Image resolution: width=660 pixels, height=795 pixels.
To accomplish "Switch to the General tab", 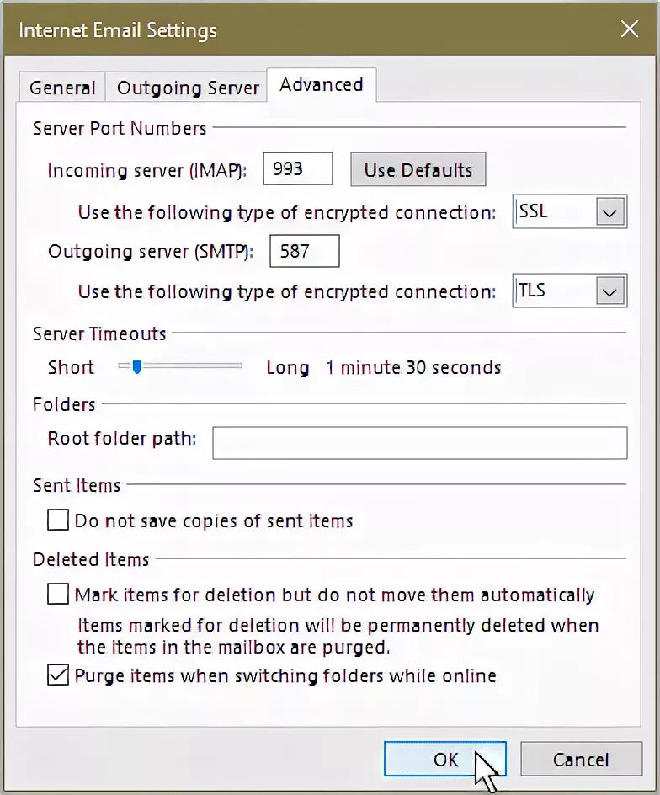I will (x=62, y=88).
